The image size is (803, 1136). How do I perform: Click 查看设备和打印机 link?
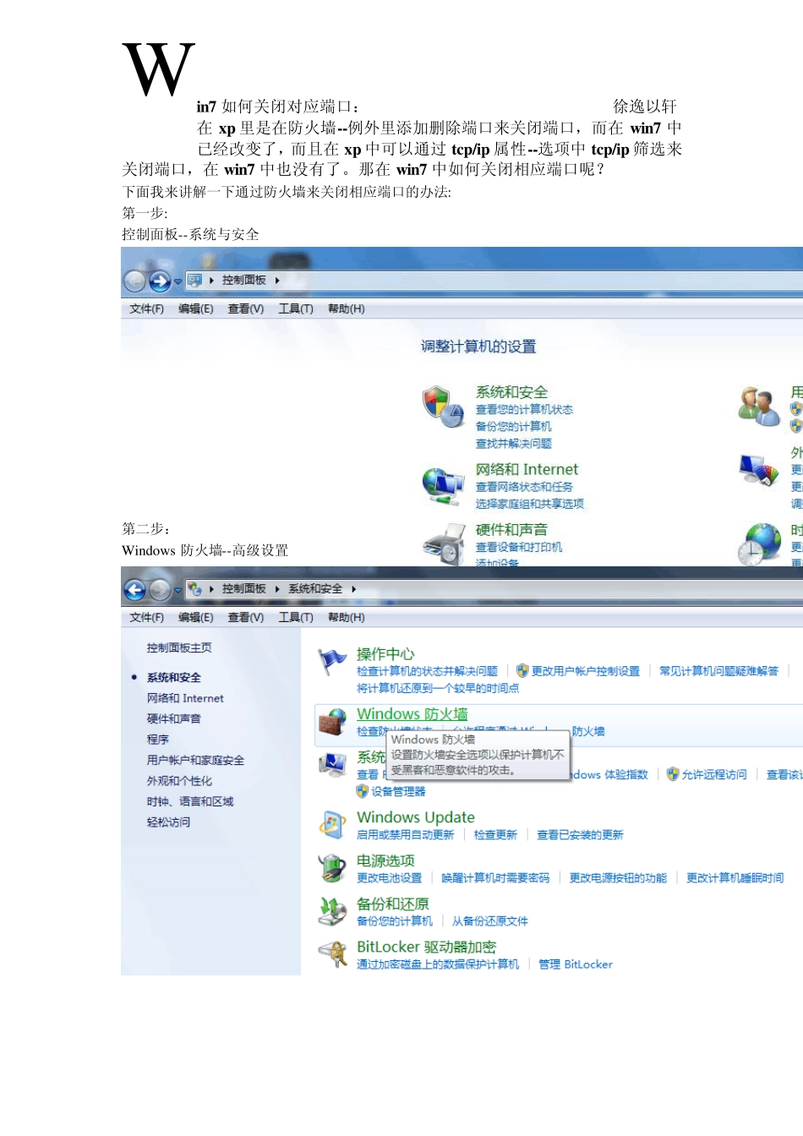coord(518,548)
